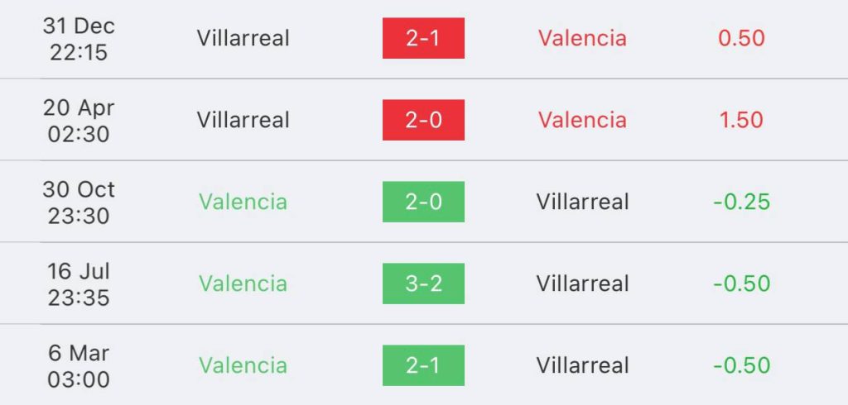Select the 1.50 handicap value

pos(741,120)
